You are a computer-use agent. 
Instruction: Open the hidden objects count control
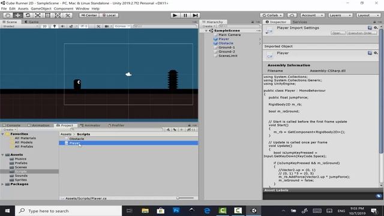84,26
